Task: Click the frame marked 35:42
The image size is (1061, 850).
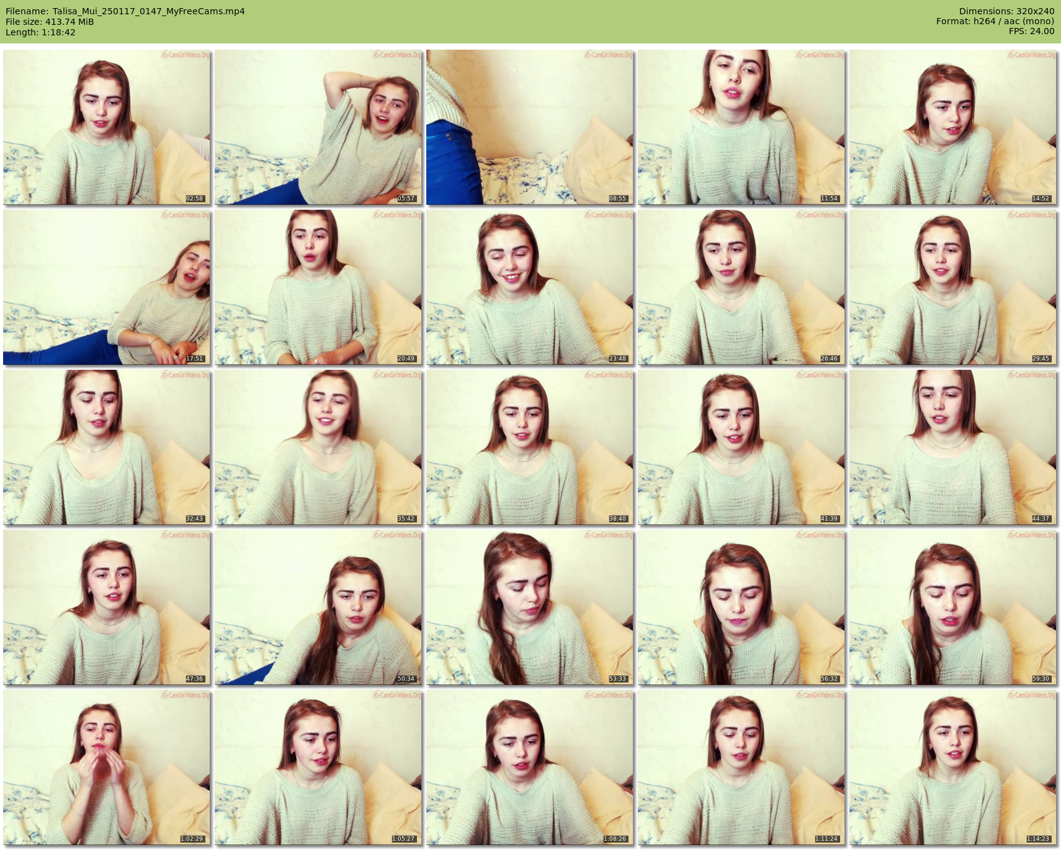Action: pyautogui.click(x=318, y=447)
